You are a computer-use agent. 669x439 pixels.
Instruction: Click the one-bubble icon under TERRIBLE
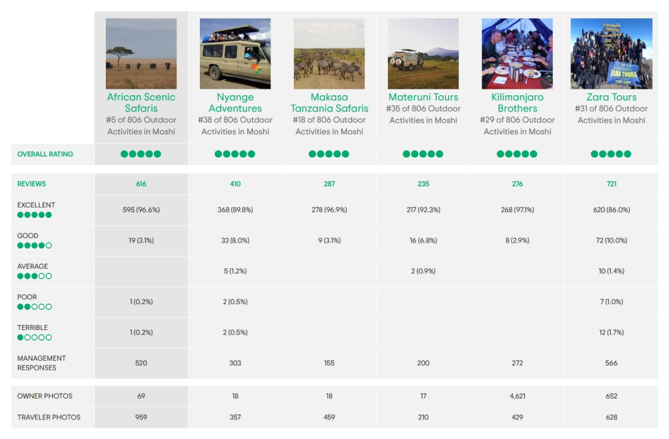(x=35, y=338)
